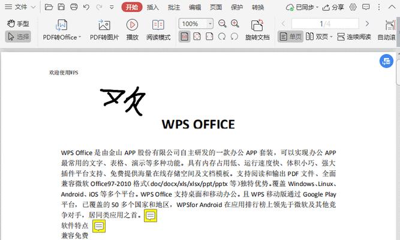Expand the PDF转Office dropdown arrow
Viewport: 400px width, 240px height.
[x=80, y=37]
